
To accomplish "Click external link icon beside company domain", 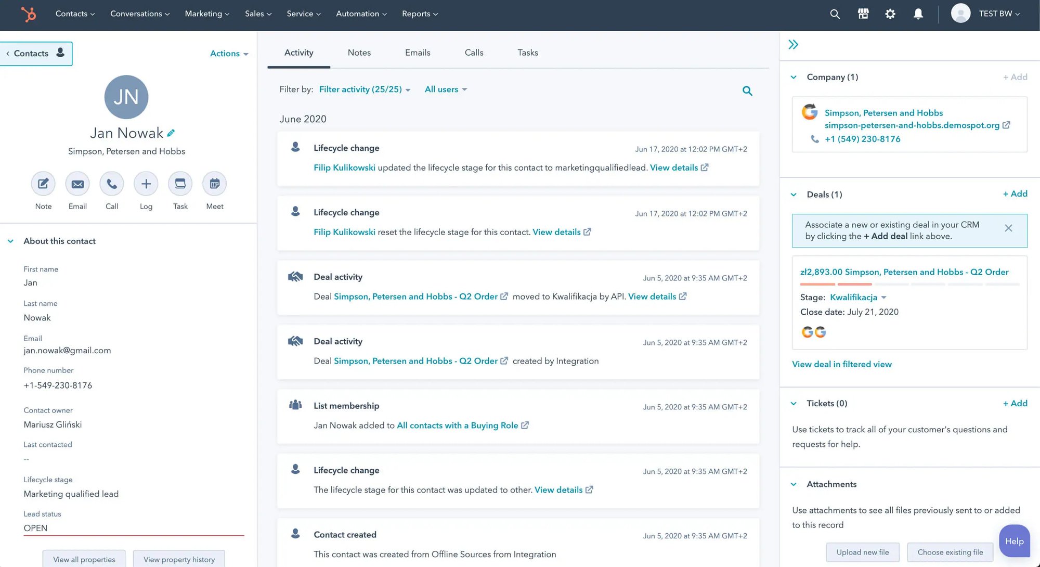I will point(1006,125).
